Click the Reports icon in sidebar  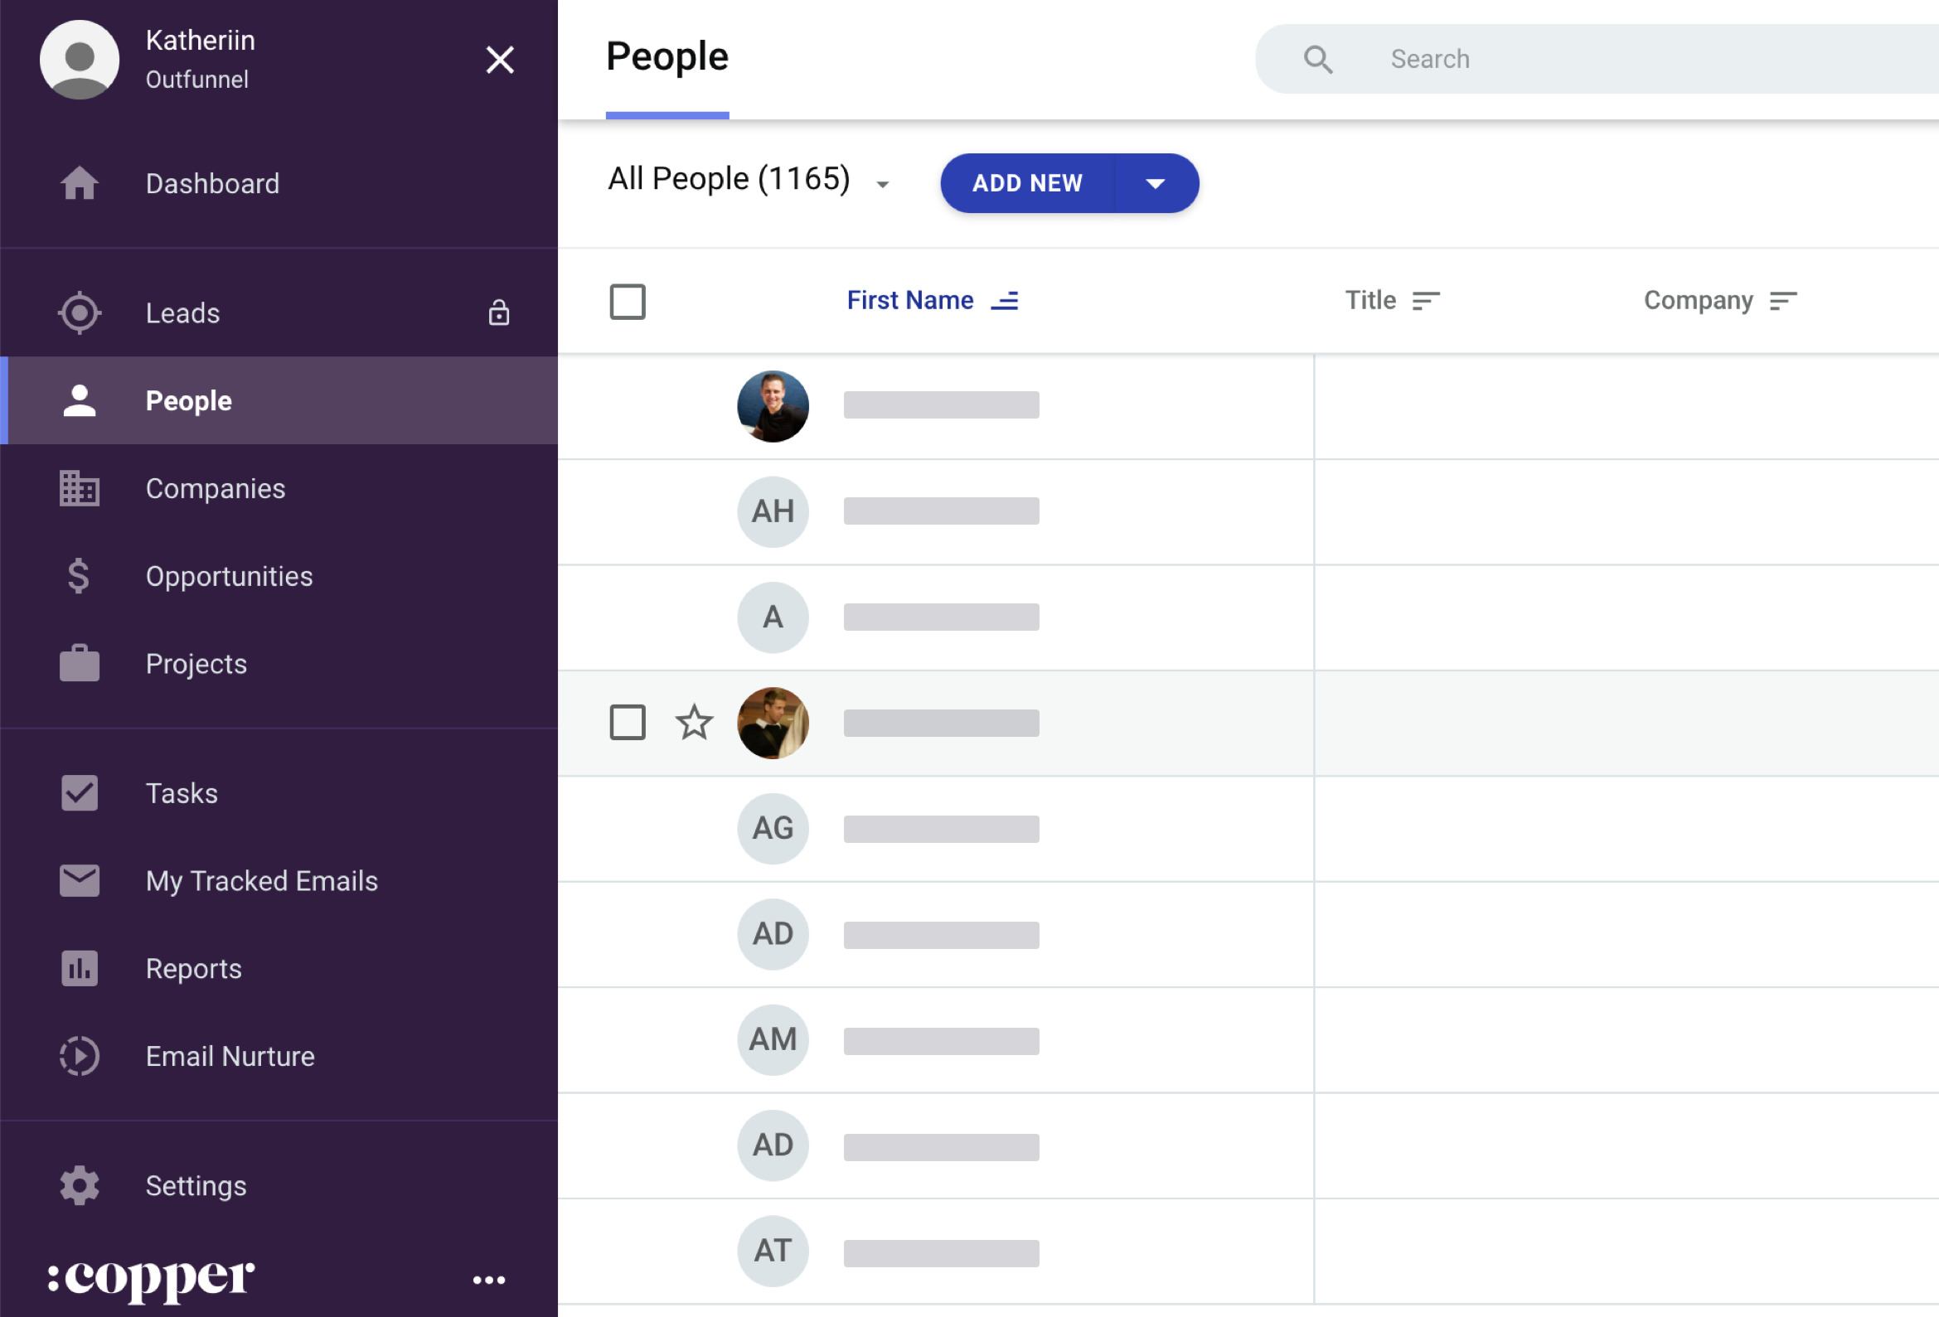78,969
